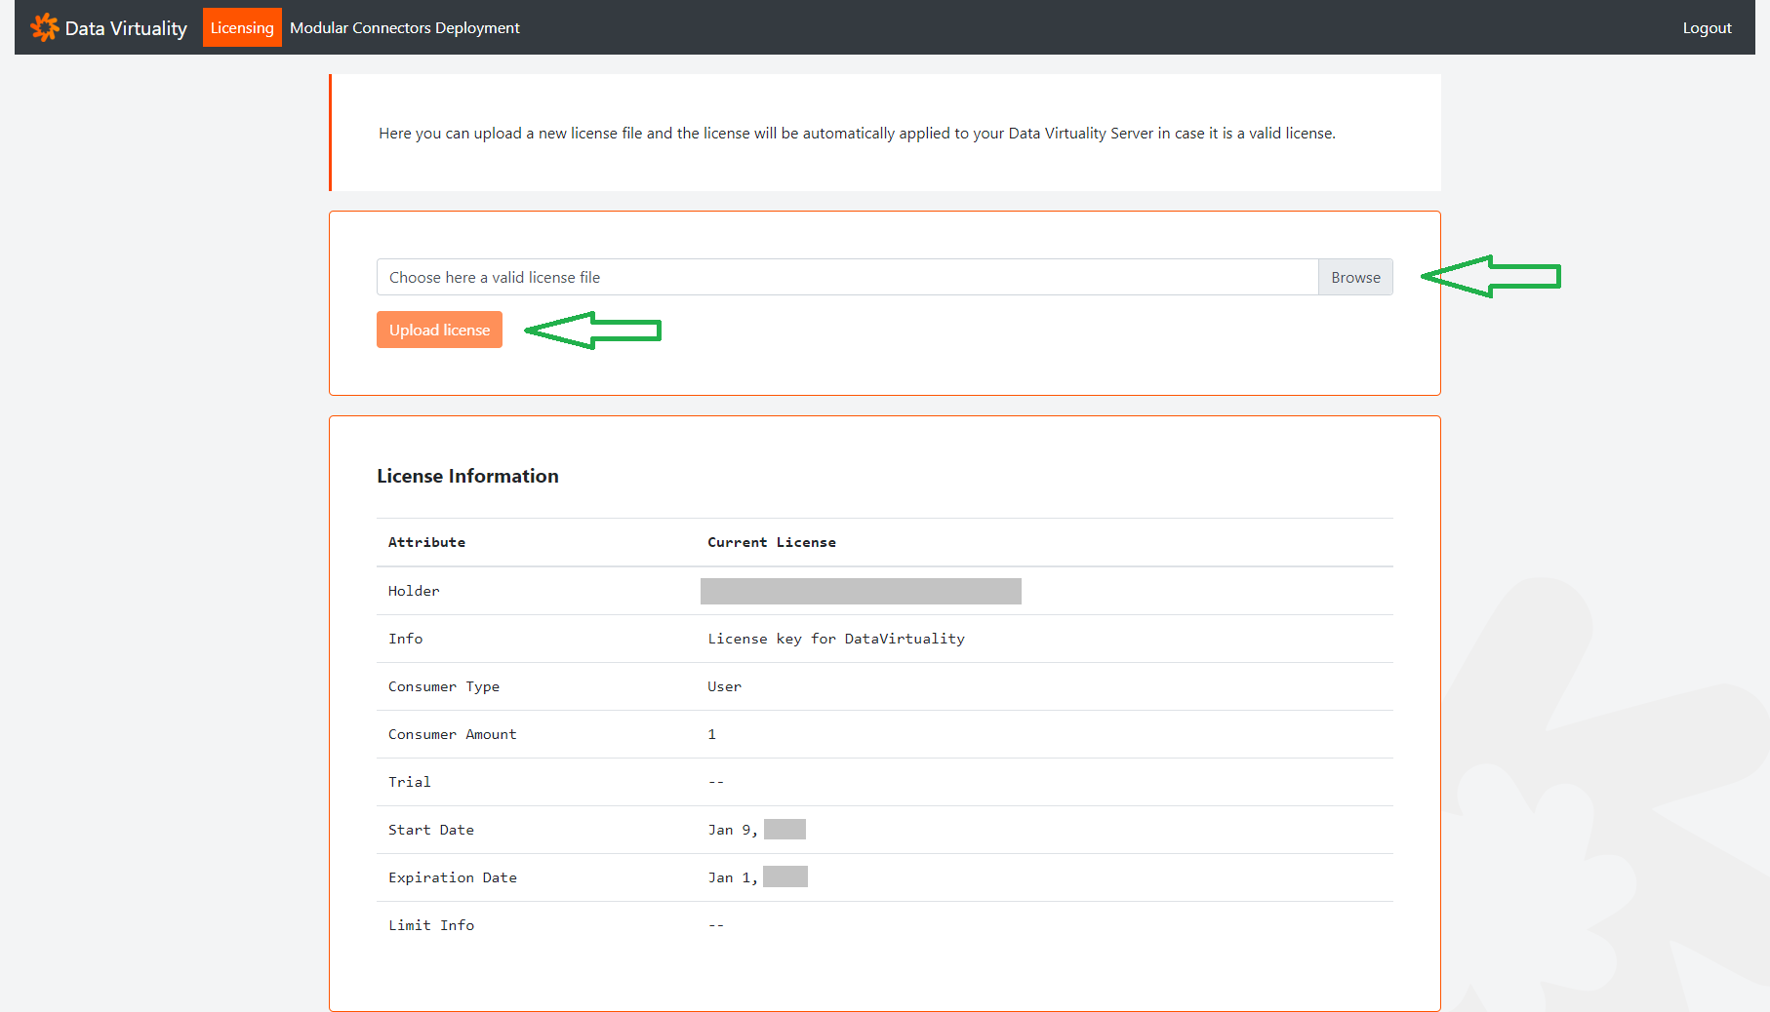Select the License Information heading
The height and width of the screenshot is (1012, 1770).
click(467, 476)
